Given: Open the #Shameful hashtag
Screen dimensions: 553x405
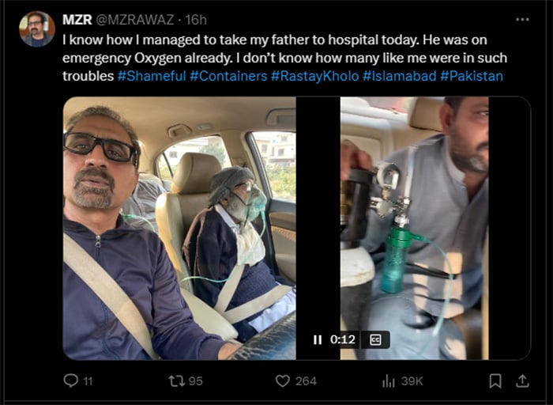Looking at the screenshot, I should [152, 76].
